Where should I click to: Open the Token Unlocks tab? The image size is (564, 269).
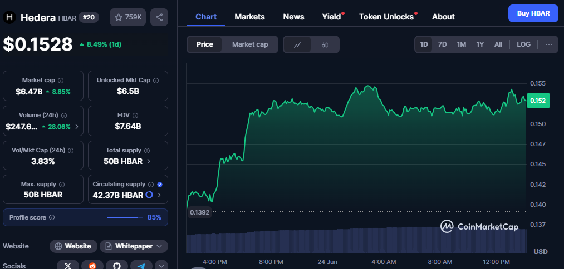[x=386, y=17]
